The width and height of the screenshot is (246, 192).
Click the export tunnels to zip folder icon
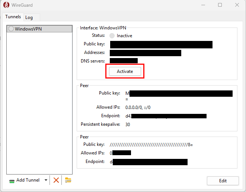coord(68,180)
